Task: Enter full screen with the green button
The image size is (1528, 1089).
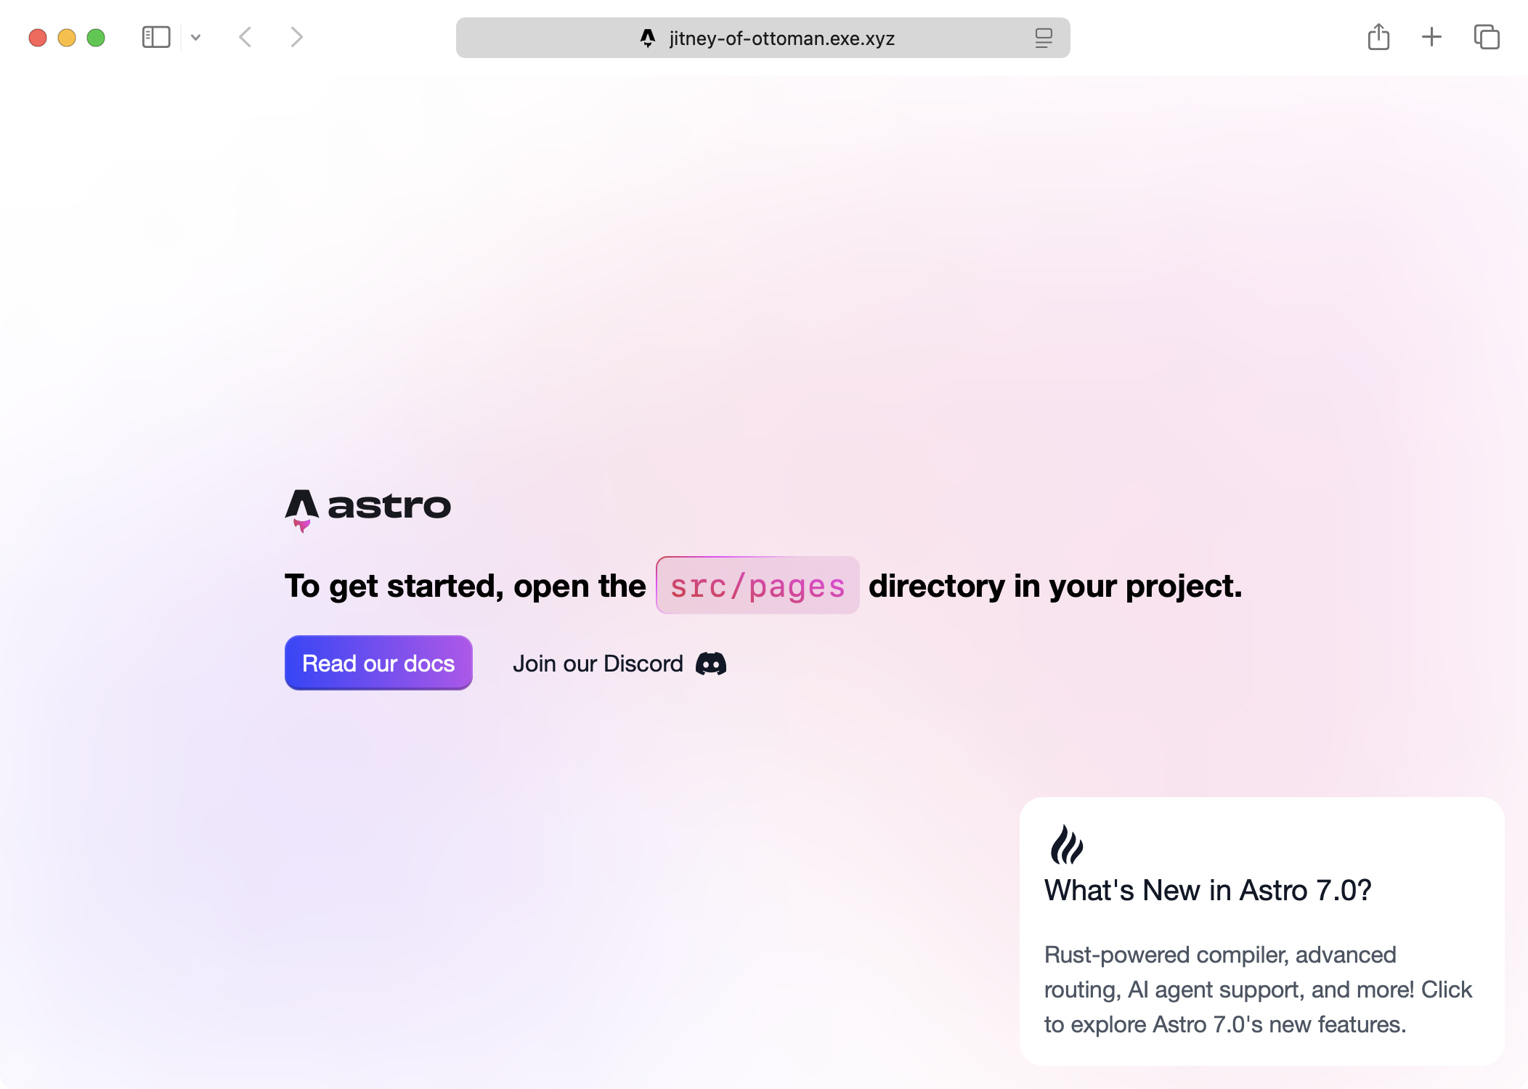Action: 96,38
